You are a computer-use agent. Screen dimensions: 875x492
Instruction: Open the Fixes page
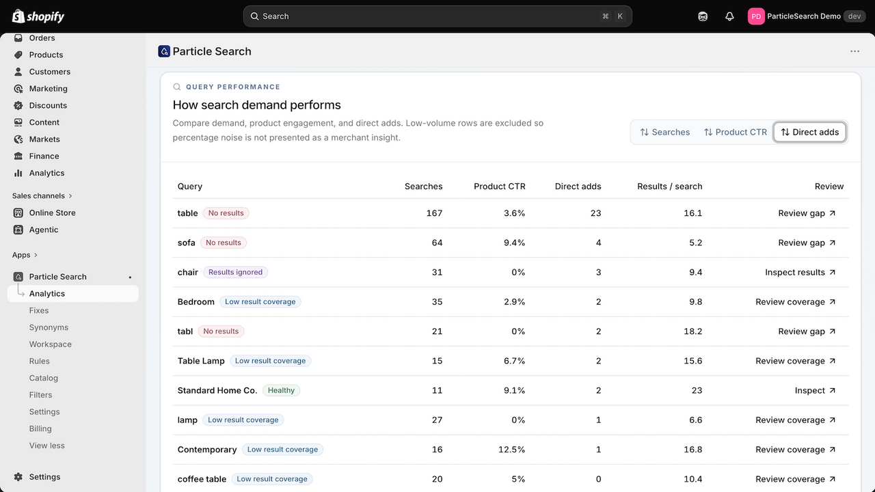tap(39, 310)
